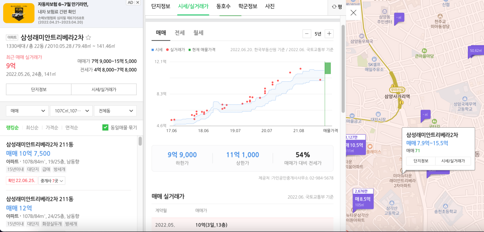This screenshot has height=232, width=484.
Task: Sort listings by 면적순
Action: [x=71, y=128]
